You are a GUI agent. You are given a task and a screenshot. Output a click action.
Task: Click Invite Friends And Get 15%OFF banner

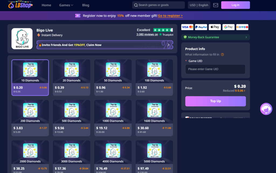click(105, 45)
